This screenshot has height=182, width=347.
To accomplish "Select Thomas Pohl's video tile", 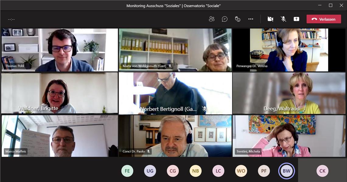I will coord(60,50).
